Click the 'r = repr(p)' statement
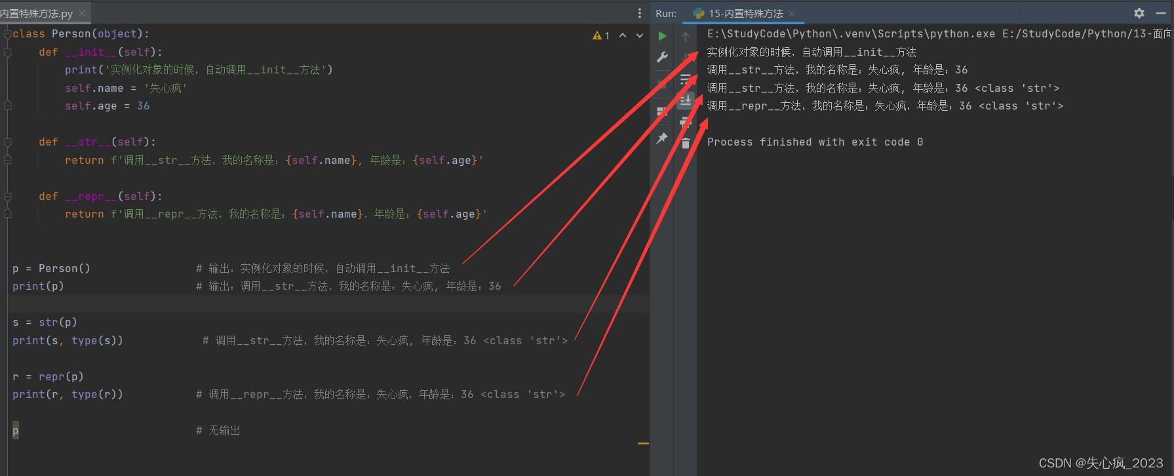 48,376
